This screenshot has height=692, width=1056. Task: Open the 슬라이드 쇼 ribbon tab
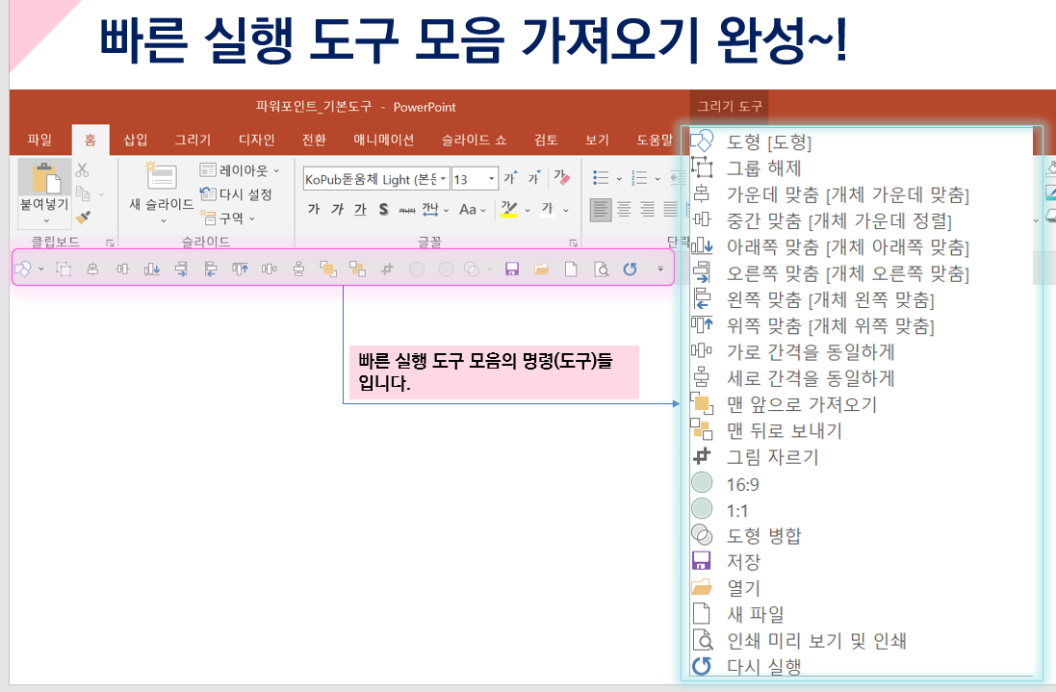pos(476,139)
